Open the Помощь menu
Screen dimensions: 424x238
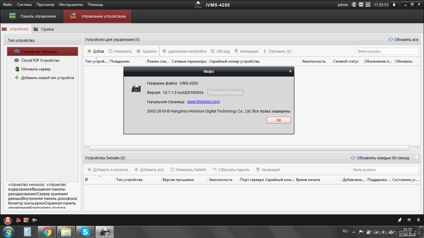(95, 5)
